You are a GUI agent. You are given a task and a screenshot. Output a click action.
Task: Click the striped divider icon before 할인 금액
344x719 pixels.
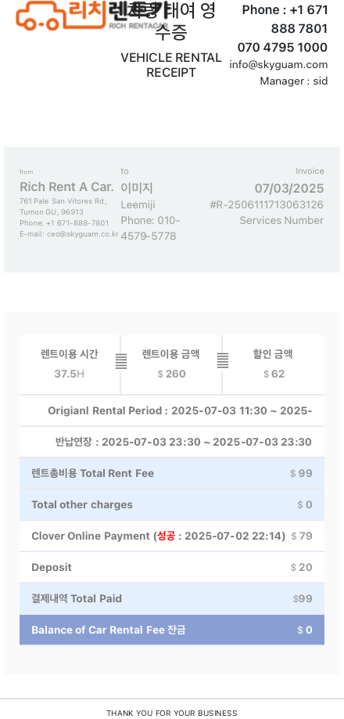point(222,360)
